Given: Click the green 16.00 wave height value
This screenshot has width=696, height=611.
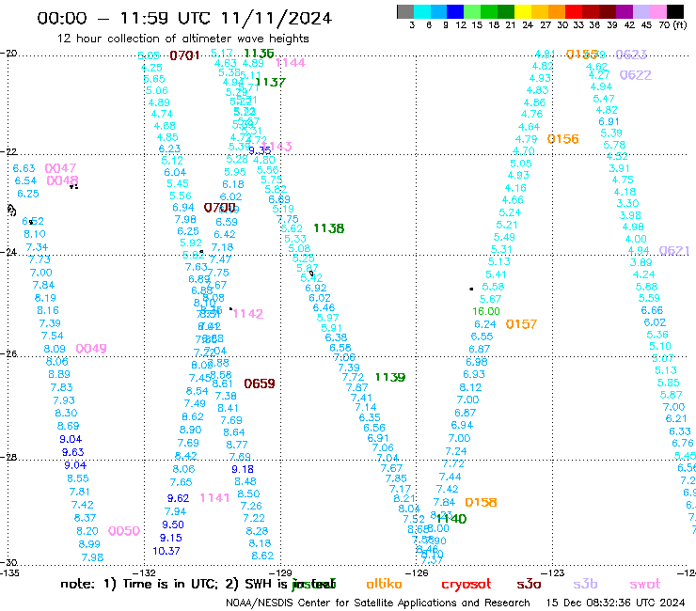Looking at the screenshot, I should 486,311.
